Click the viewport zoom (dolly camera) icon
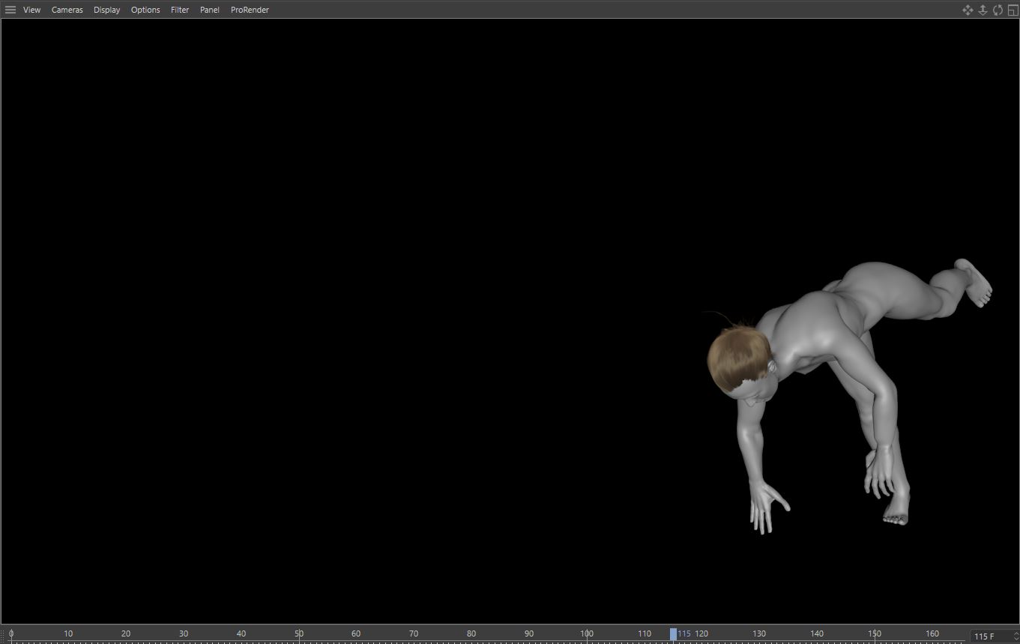1020x644 pixels. pyautogui.click(x=983, y=10)
